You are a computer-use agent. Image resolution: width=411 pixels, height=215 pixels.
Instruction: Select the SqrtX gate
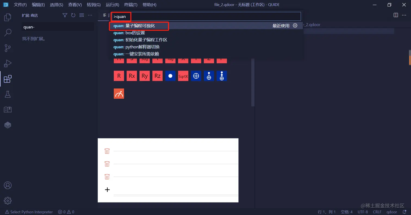[183, 76]
